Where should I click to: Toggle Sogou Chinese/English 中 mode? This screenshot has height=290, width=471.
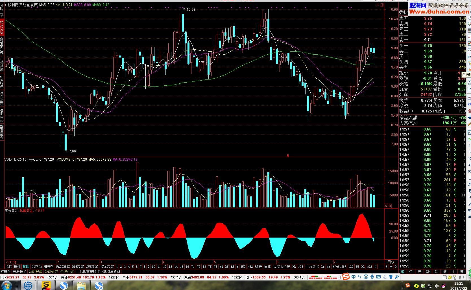(354, 277)
